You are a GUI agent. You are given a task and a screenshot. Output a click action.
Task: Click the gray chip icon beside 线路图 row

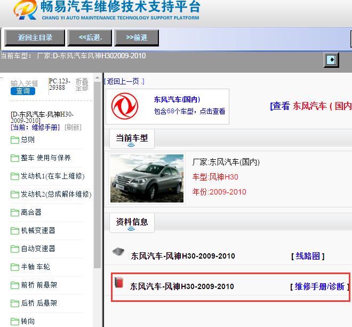point(118,252)
